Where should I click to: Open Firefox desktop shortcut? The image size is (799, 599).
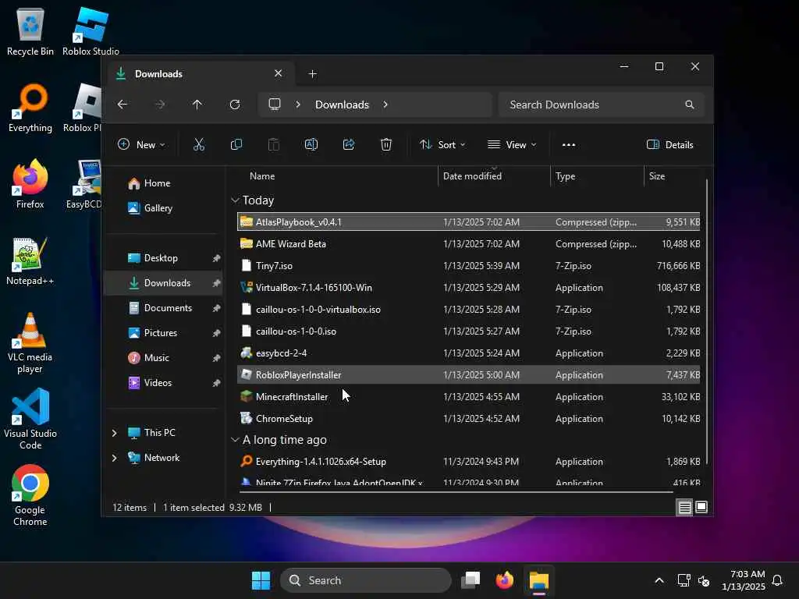point(30,184)
